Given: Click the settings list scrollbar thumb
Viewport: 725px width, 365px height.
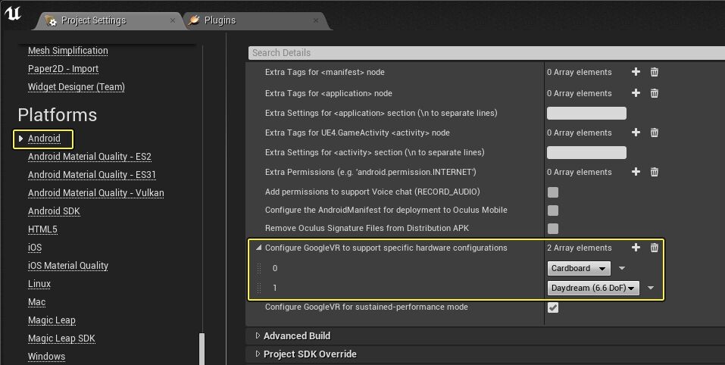Looking at the screenshot, I should point(202,349).
